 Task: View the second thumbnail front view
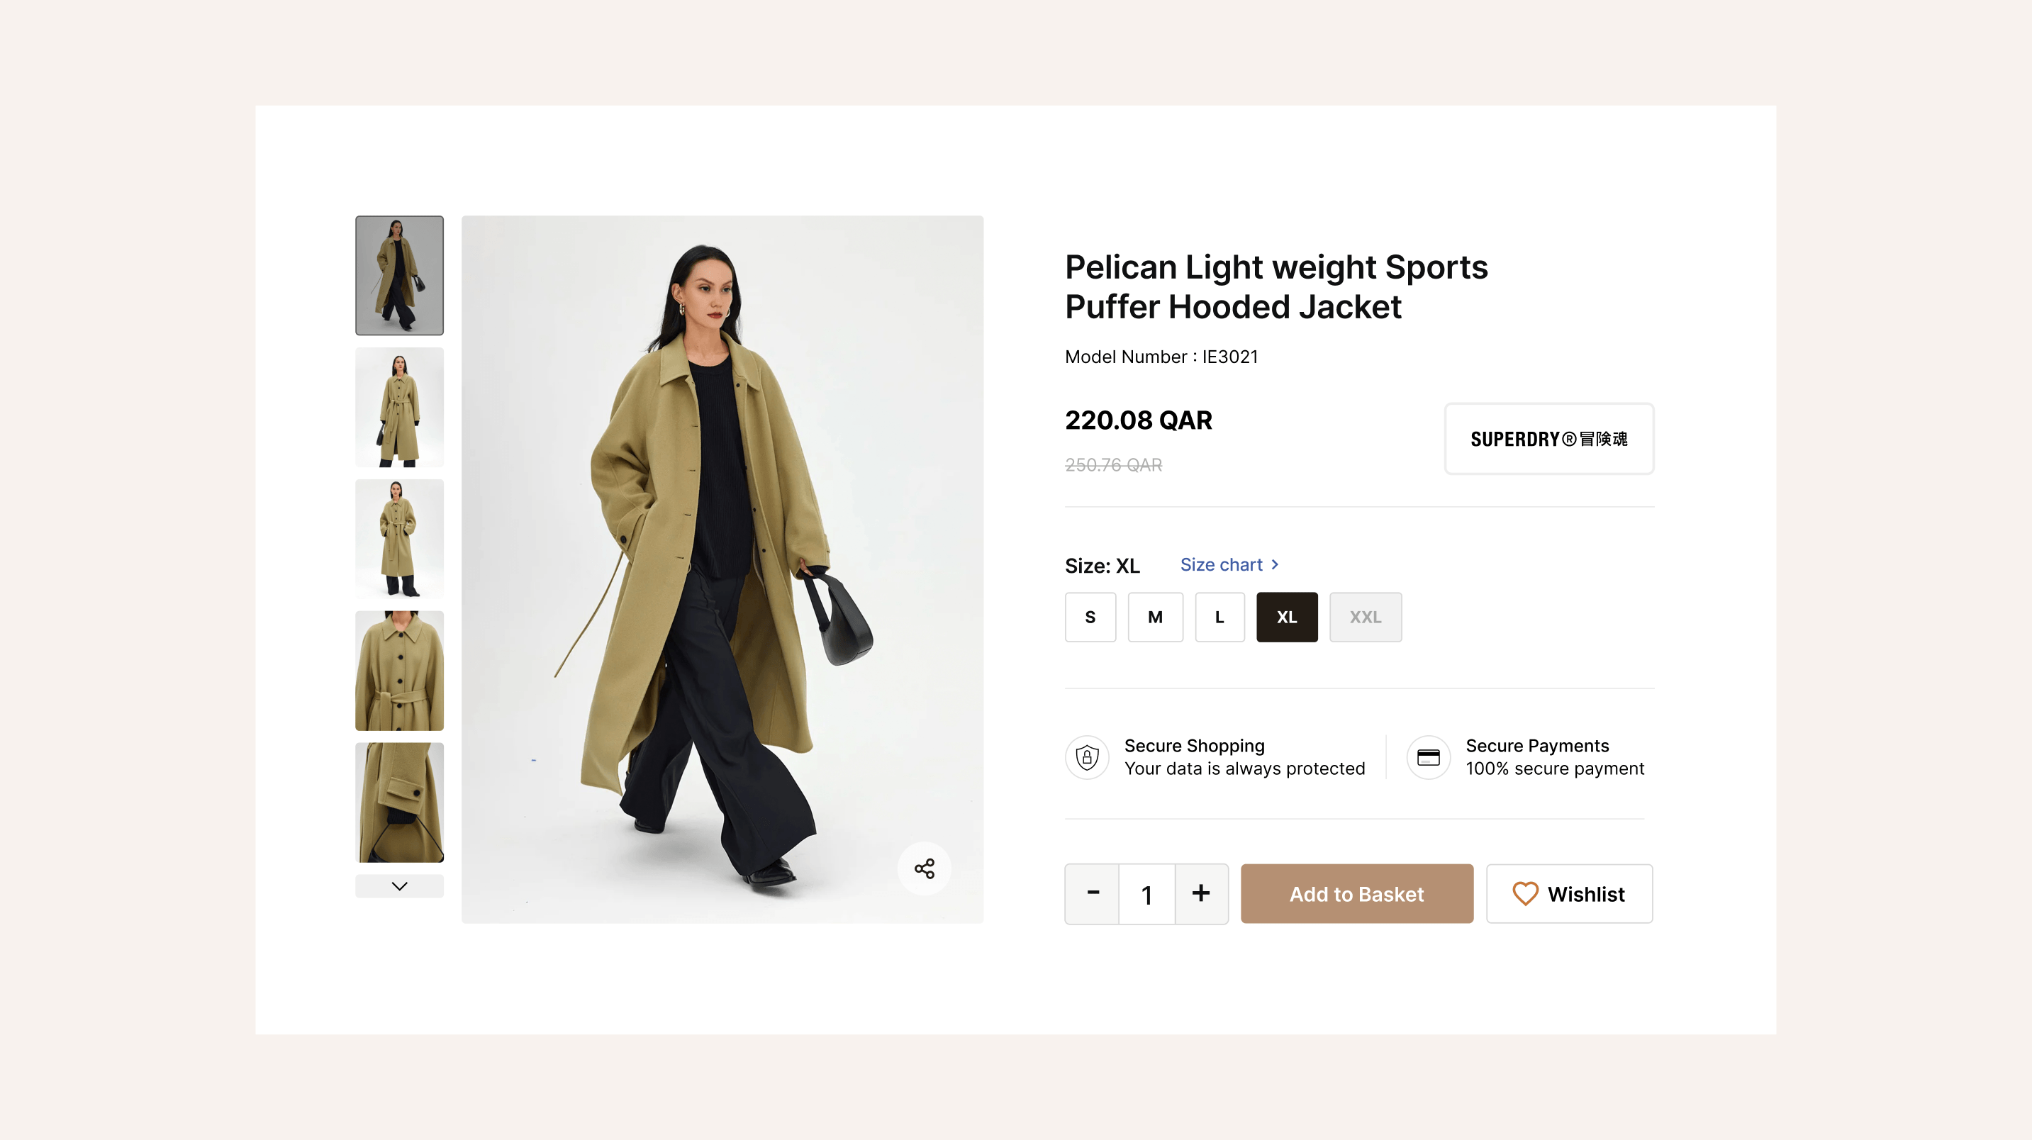(399, 407)
